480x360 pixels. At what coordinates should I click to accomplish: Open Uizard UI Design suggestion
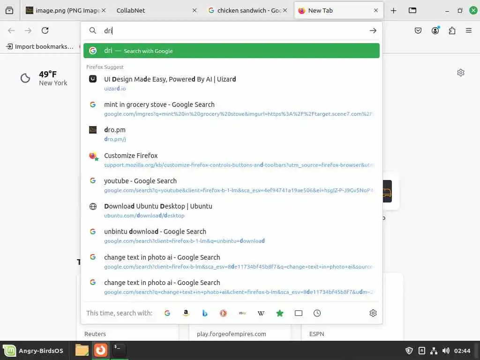[x=232, y=83]
